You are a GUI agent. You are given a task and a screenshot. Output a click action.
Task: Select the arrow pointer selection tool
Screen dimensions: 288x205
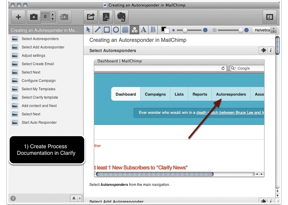click(x=88, y=30)
